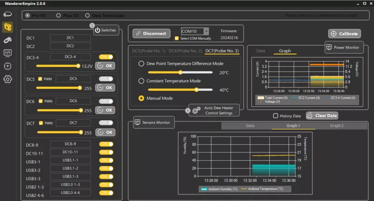
Task: Switch to the DC5 (Probe No. 1) tab
Action: coord(149,50)
